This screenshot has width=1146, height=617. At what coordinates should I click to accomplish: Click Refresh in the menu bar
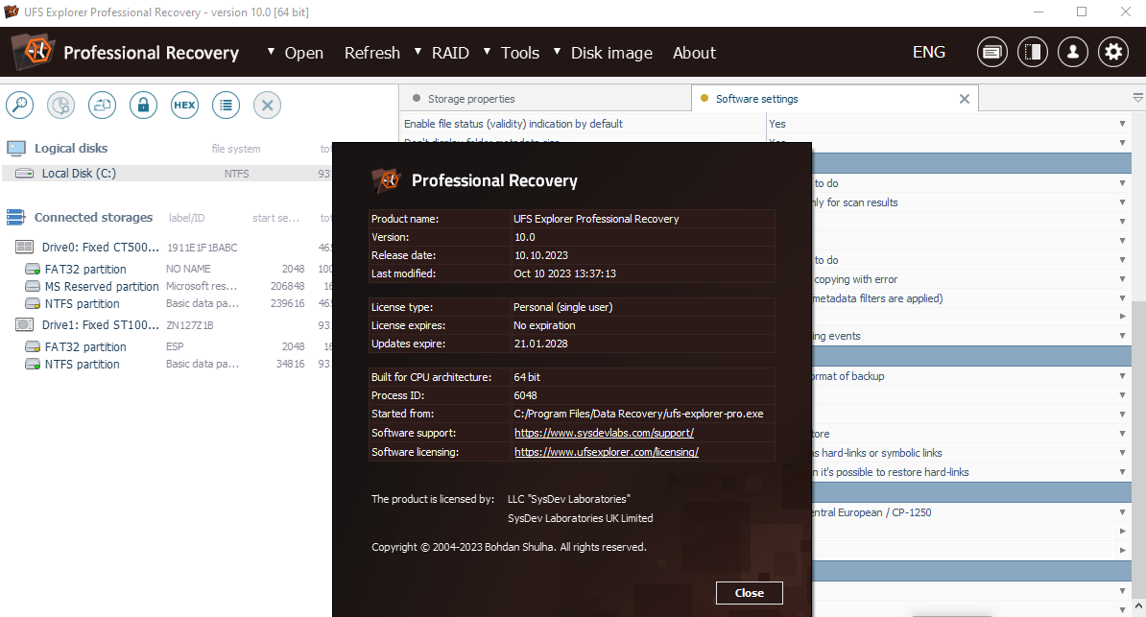(372, 53)
